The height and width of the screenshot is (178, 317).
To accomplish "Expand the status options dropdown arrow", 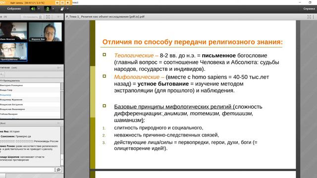I will [67, 9].
